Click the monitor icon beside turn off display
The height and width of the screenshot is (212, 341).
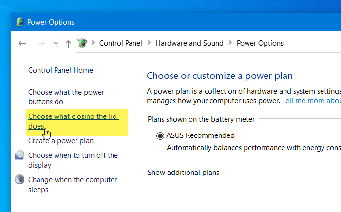click(x=20, y=155)
